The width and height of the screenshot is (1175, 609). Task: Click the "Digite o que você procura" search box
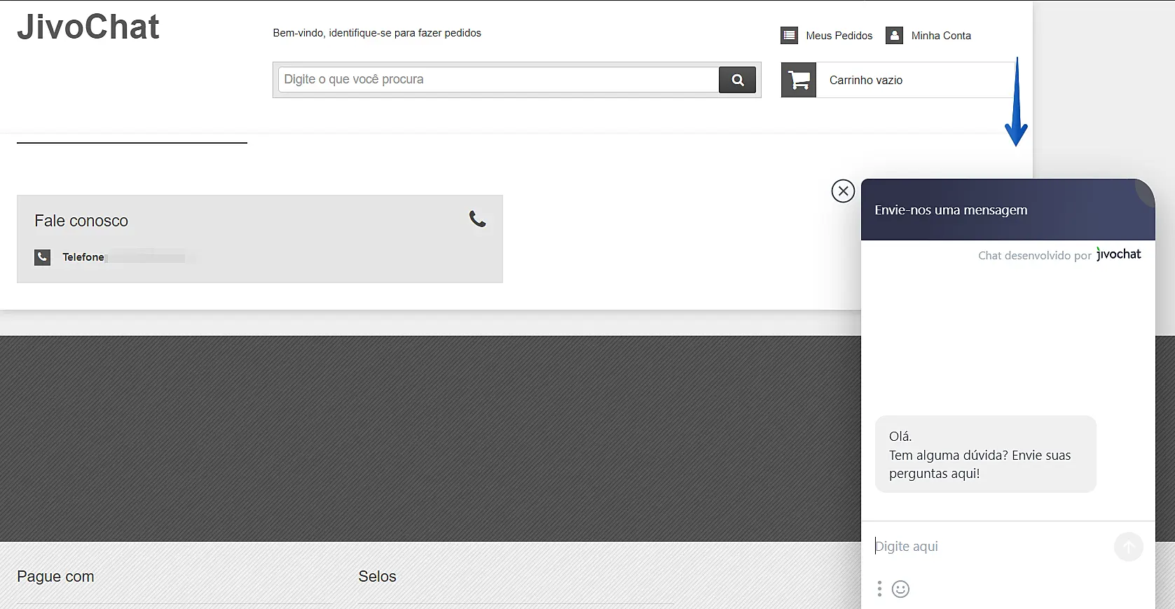(x=497, y=80)
